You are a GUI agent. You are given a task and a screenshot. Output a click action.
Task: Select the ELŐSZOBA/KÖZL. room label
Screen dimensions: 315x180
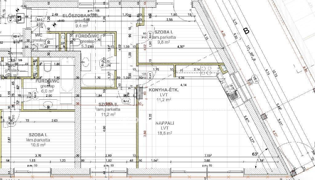pos(82,16)
